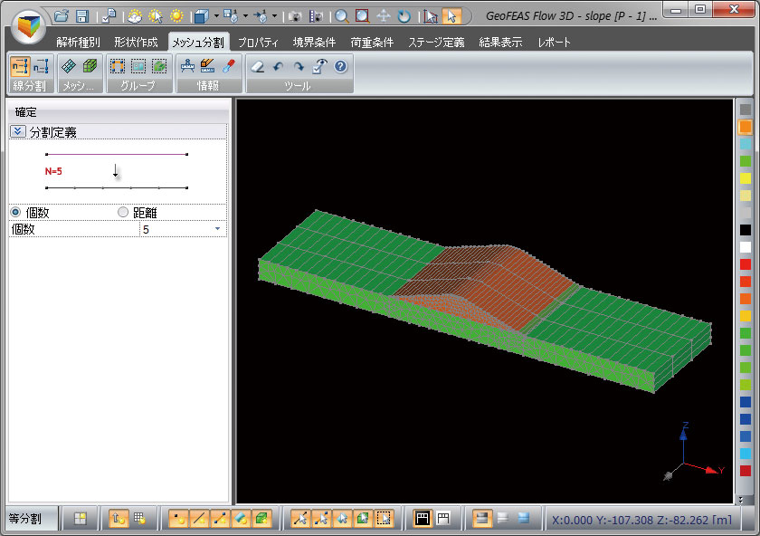Select the magnifier zoom tool
The width and height of the screenshot is (760, 536).
(x=342, y=16)
